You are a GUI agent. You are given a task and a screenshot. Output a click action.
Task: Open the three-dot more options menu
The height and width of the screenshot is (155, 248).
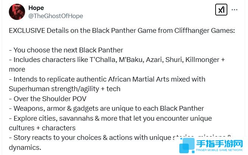(234, 10)
